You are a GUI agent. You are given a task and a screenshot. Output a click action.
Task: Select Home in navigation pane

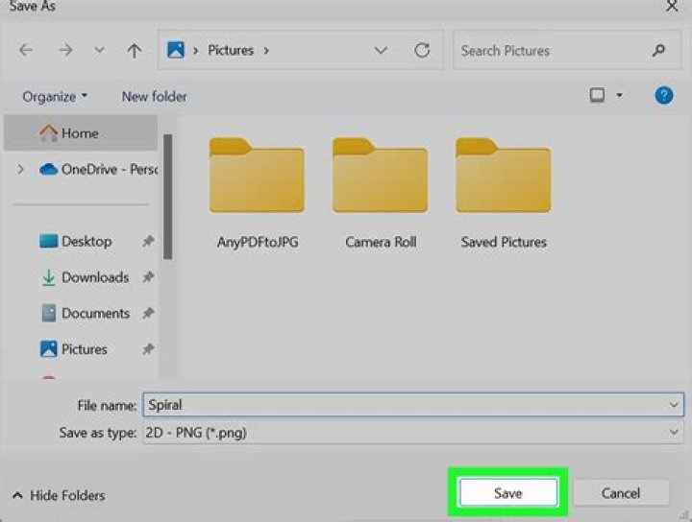click(81, 133)
